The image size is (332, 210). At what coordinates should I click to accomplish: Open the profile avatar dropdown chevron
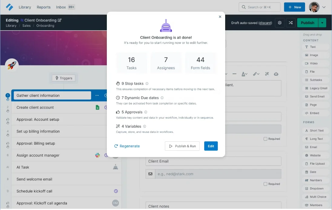324,7
